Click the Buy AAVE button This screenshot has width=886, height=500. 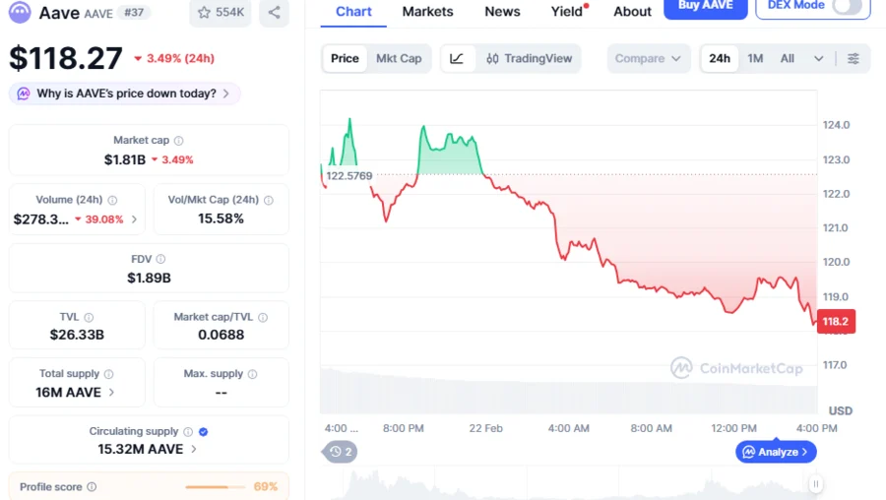click(x=705, y=6)
